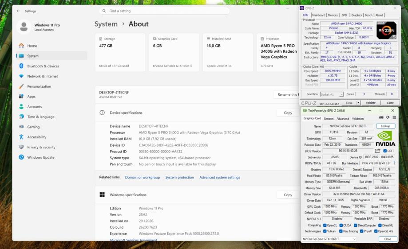This screenshot has width=408, height=249.
Task: Click Lookup button in GPU-Z
Action: [x=385, y=126]
